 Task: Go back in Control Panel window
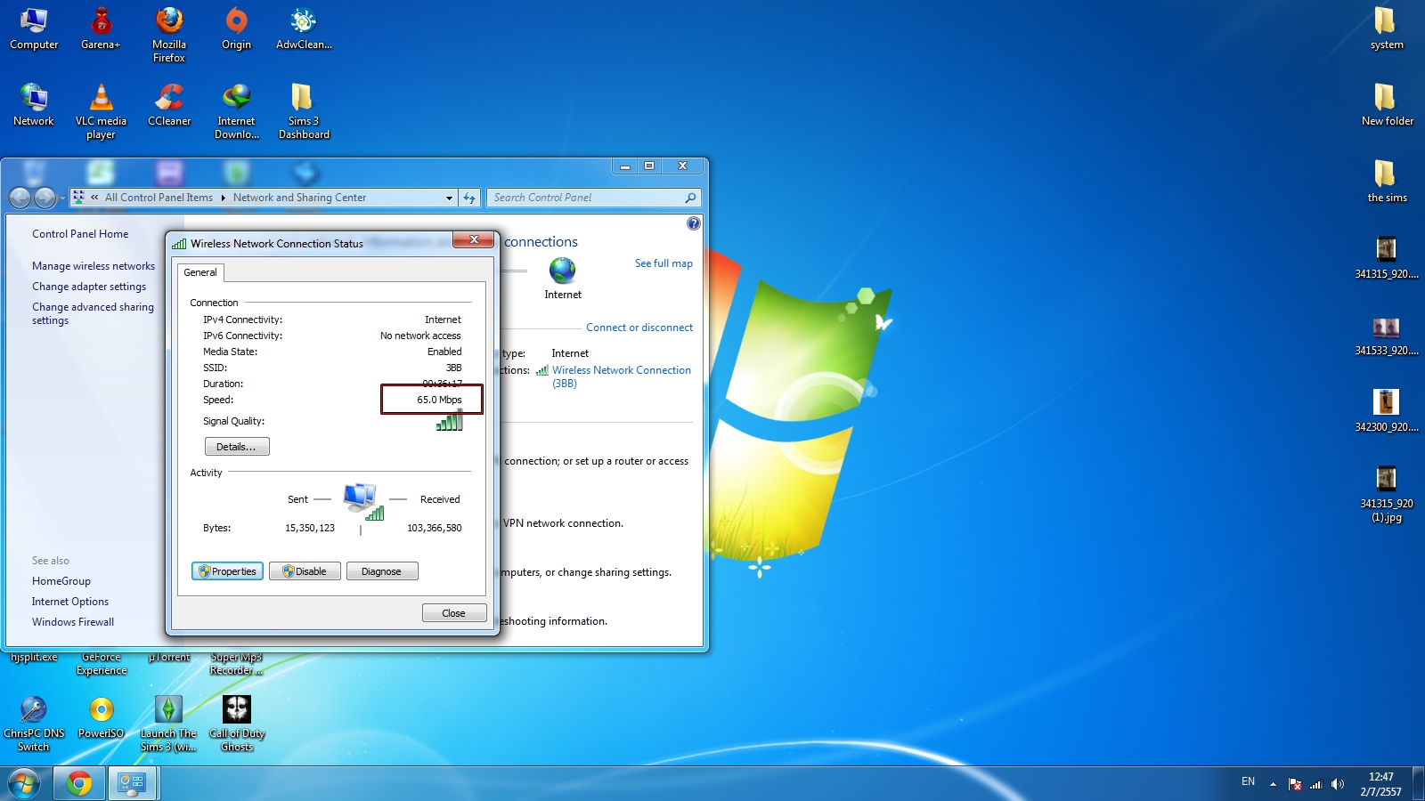20,198
